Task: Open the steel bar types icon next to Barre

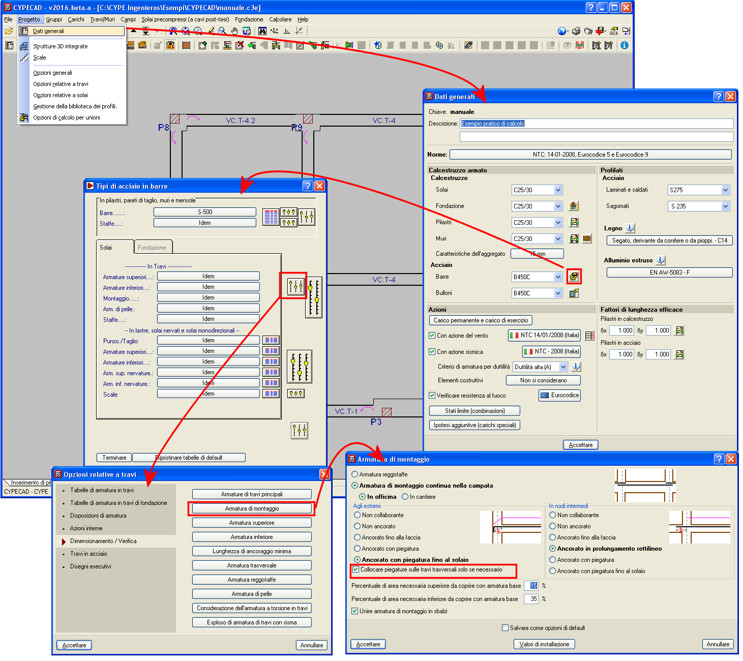Action: point(574,277)
